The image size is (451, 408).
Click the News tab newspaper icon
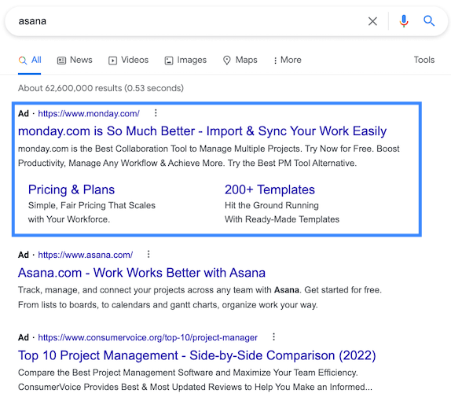61,61
